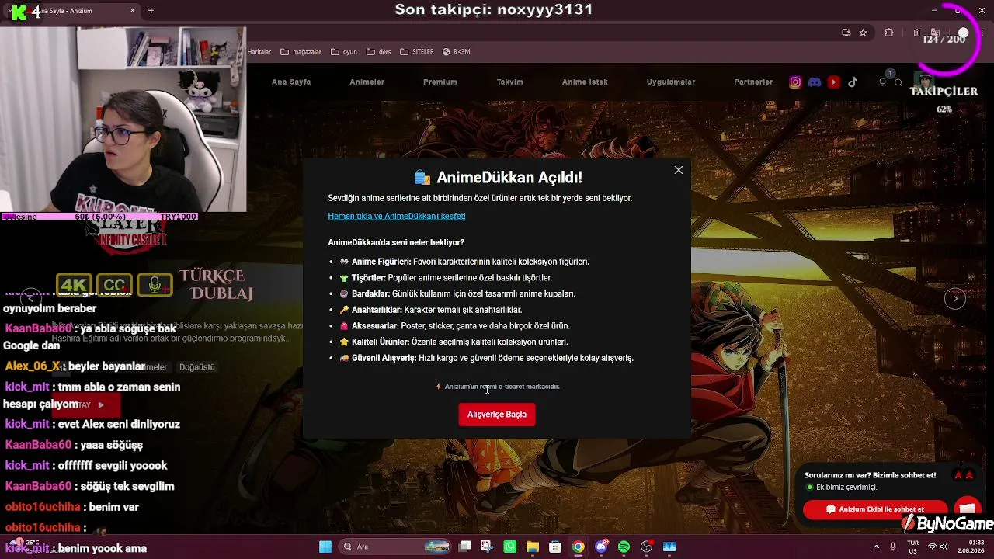994x559 pixels.
Task: Open Task View on the taskbar
Action: (x=464, y=547)
